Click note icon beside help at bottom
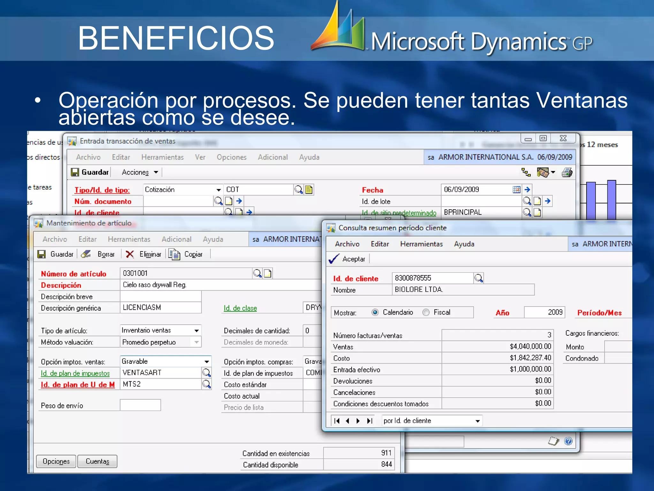The width and height of the screenshot is (654, 491). click(553, 441)
